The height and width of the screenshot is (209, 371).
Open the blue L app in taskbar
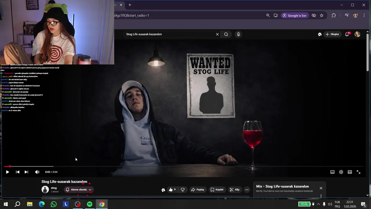(66, 204)
